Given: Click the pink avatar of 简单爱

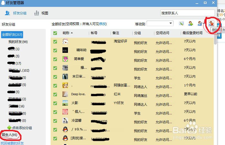Looking at the screenshot, I should (65, 59).
